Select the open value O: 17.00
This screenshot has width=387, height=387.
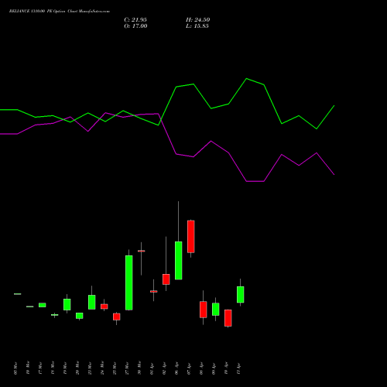pyautogui.click(x=135, y=26)
